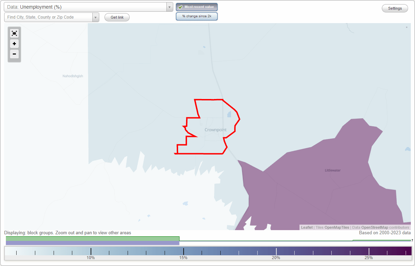Viewport: 415px width, 266px height.
Task: Zoom out with the minus button
Action: coord(14,54)
